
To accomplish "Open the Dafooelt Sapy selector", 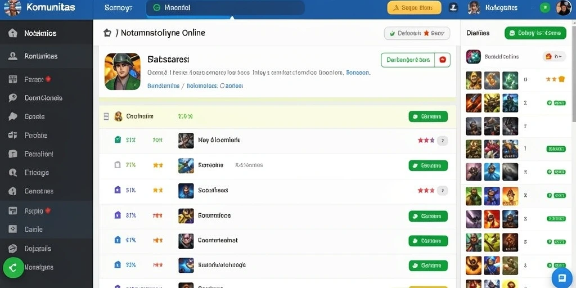I will 417,33.
